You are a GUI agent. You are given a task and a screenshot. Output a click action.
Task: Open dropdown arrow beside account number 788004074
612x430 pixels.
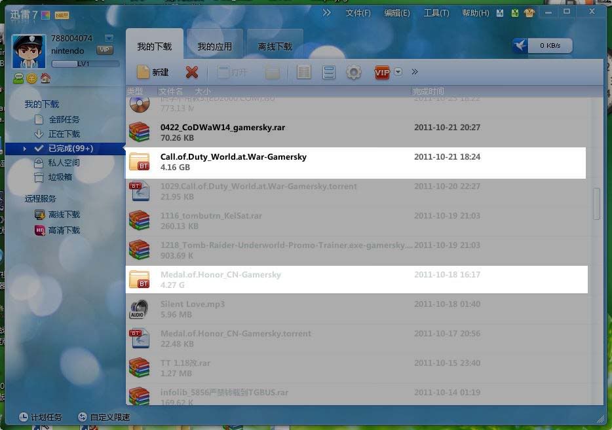click(x=109, y=39)
